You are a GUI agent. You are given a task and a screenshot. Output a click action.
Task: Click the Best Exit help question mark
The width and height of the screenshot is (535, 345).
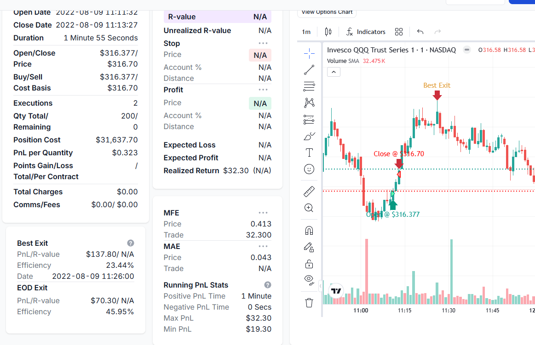[131, 243]
